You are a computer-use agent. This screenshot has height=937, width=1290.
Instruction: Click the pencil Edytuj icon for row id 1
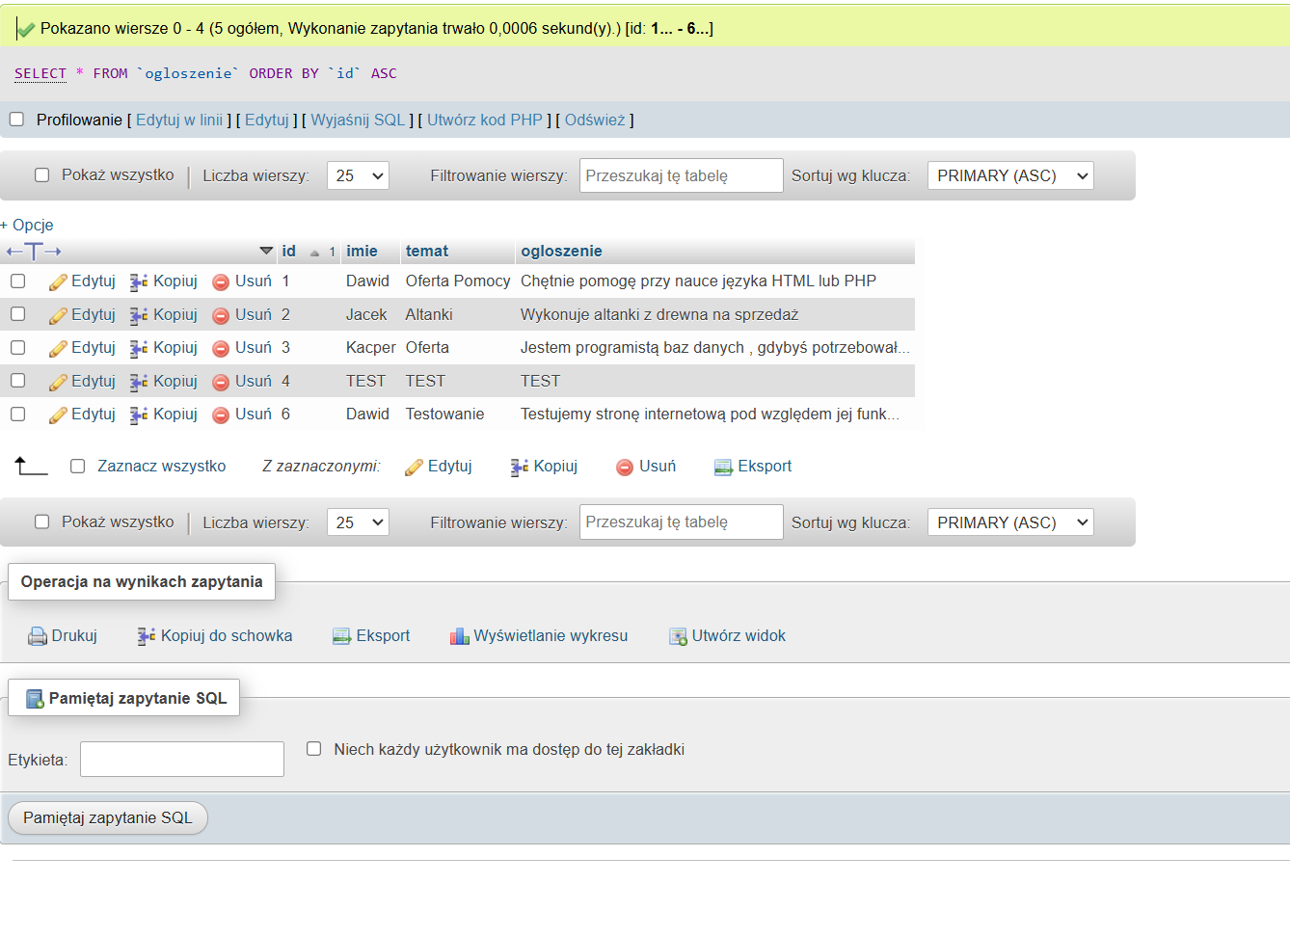(x=58, y=281)
